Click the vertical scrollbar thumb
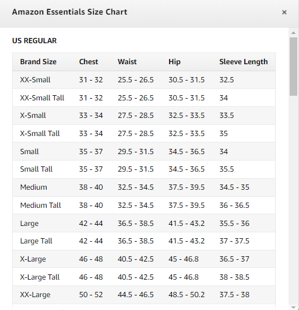Screen dimensions: 299x310 [294, 67]
